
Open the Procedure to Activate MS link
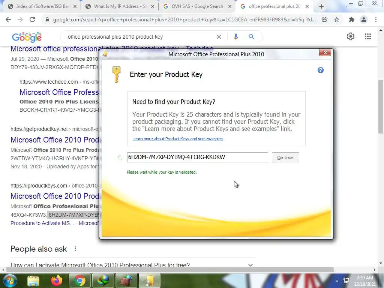point(42,223)
